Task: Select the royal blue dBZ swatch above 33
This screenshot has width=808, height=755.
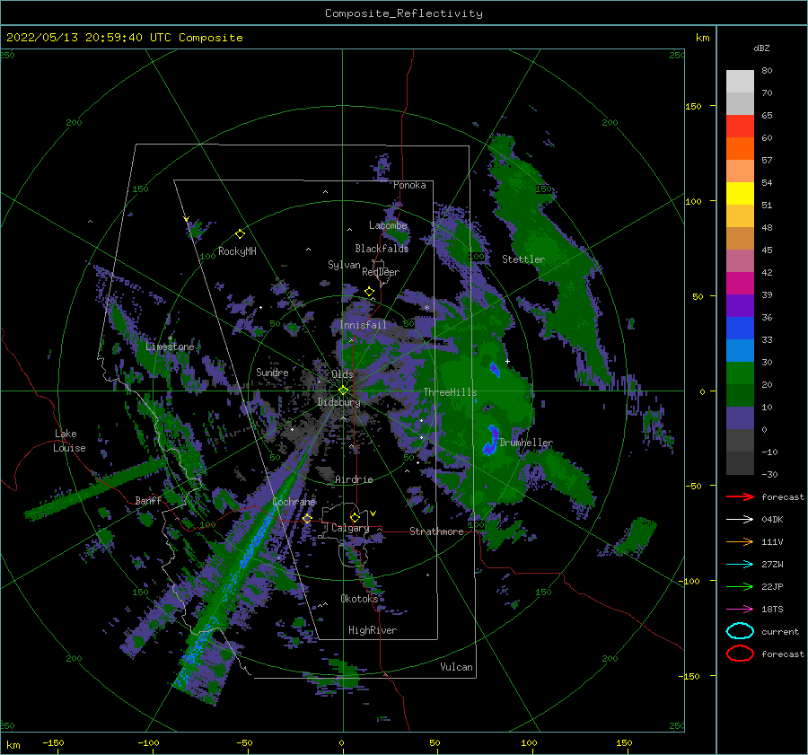Action: (740, 328)
